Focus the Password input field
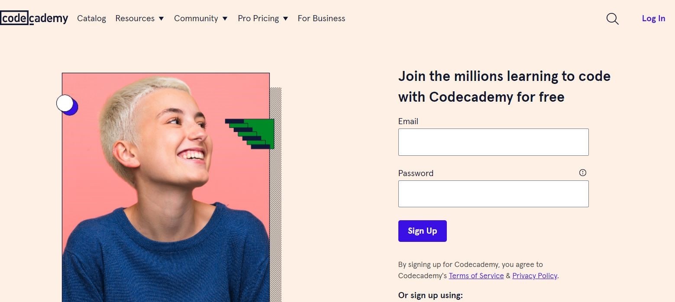The image size is (675, 302). click(493, 194)
